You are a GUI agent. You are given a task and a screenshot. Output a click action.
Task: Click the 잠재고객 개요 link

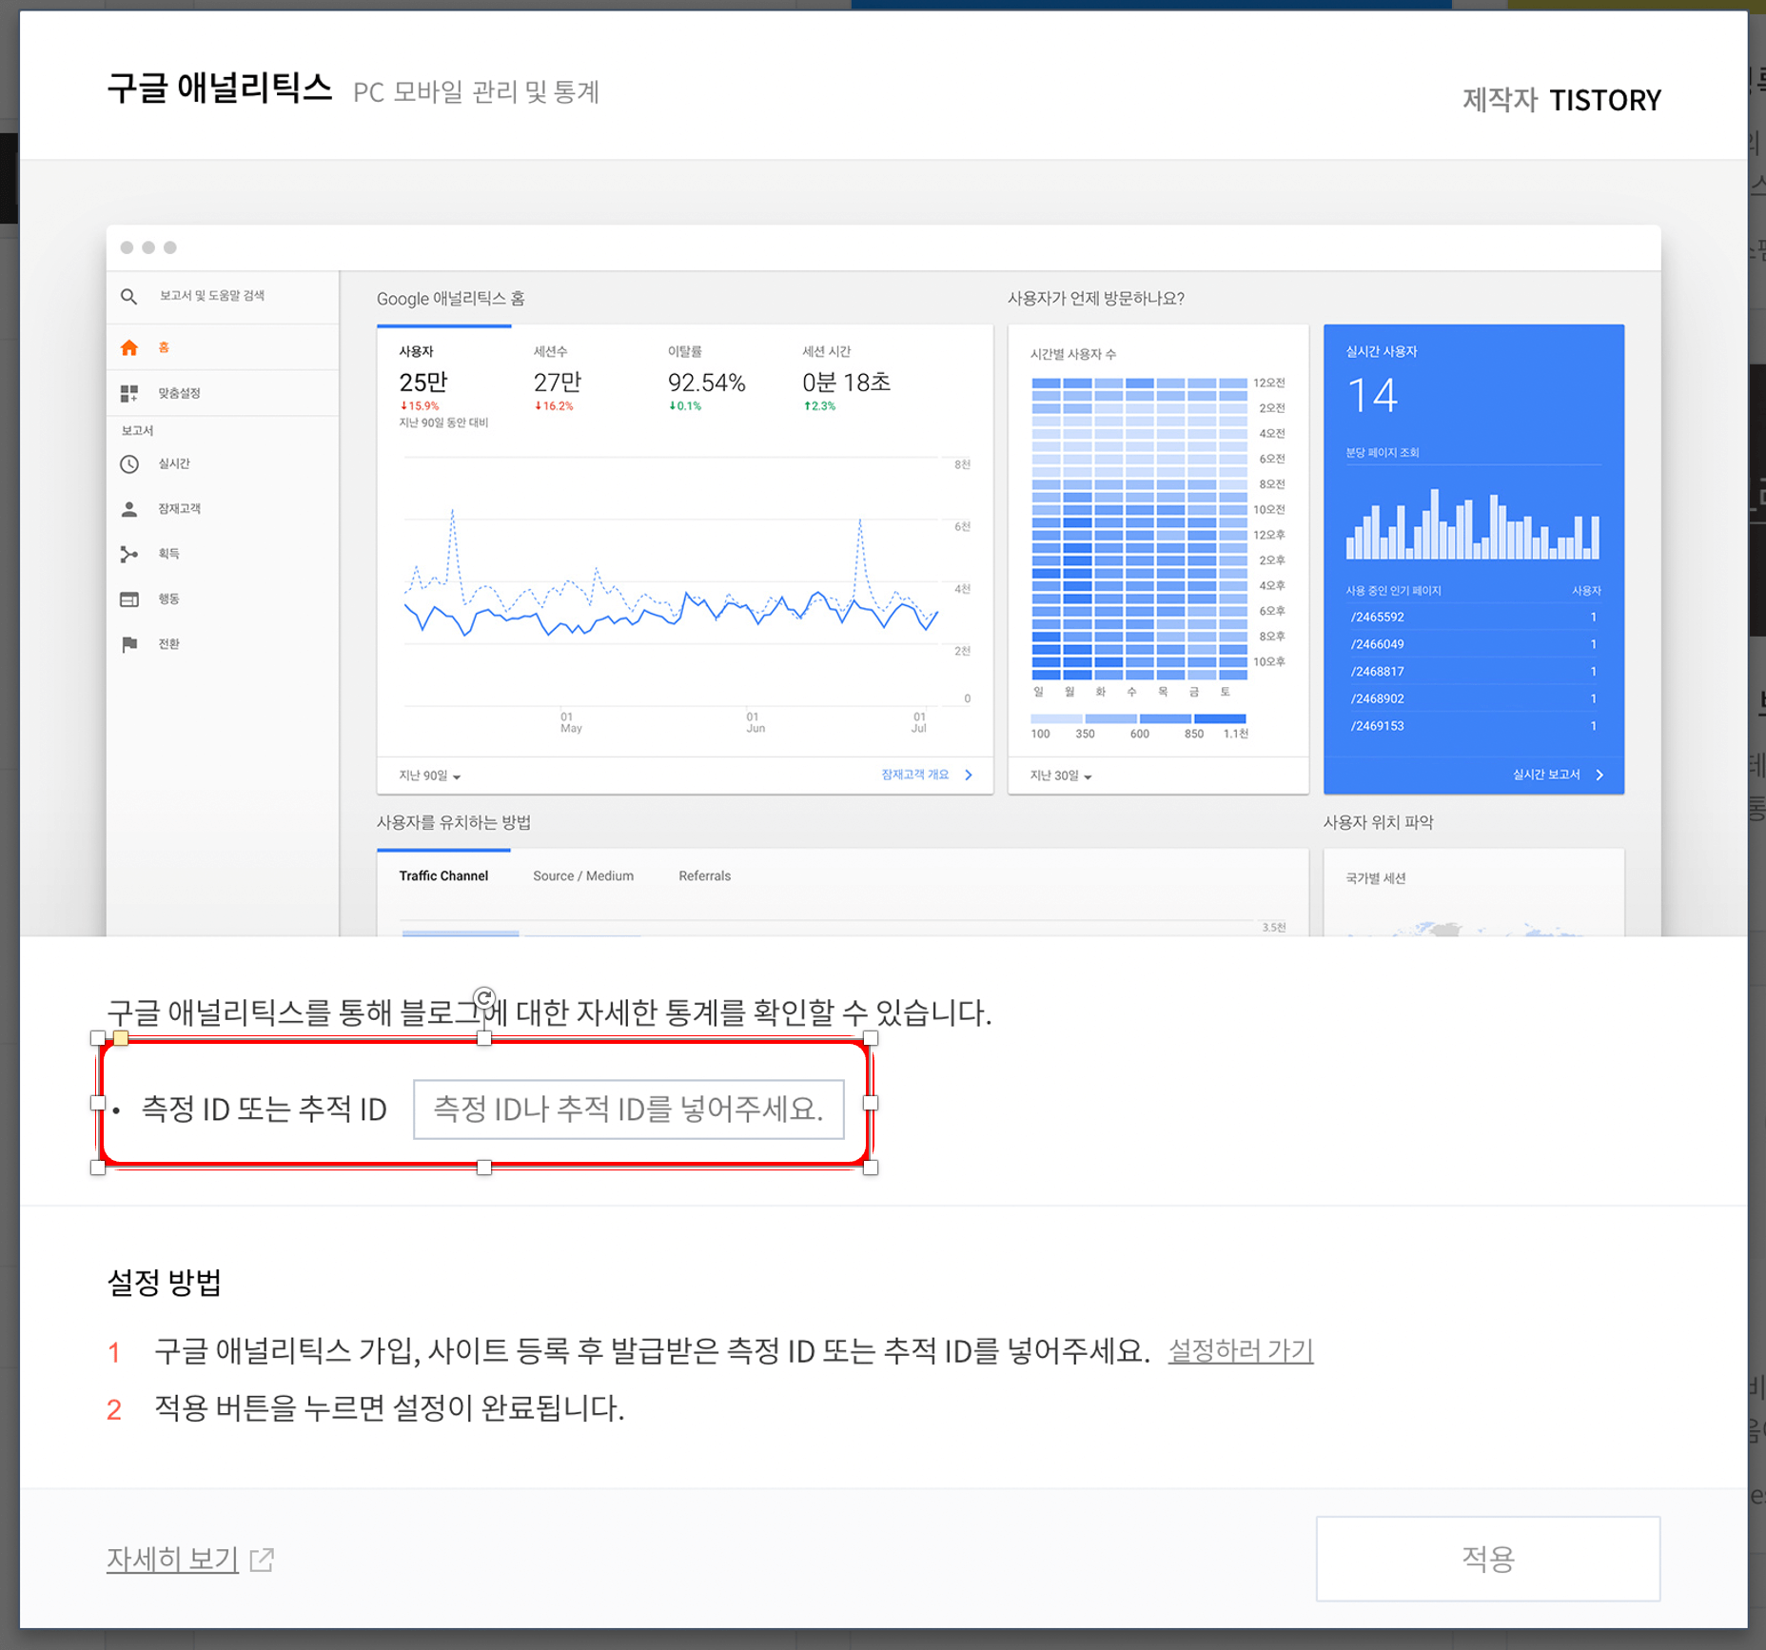click(914, 775)
